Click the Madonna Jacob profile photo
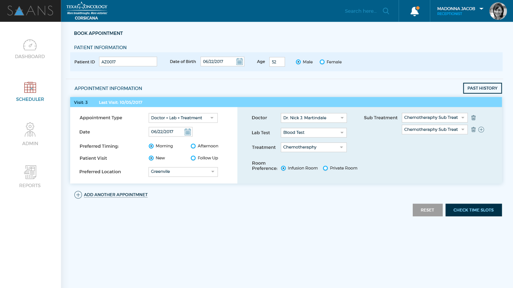This screenshot has height=288, width=513. tap(498, 11)
